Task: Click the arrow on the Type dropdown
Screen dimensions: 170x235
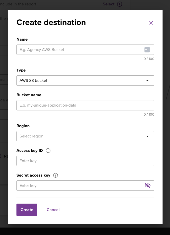Action: point(147,81)
